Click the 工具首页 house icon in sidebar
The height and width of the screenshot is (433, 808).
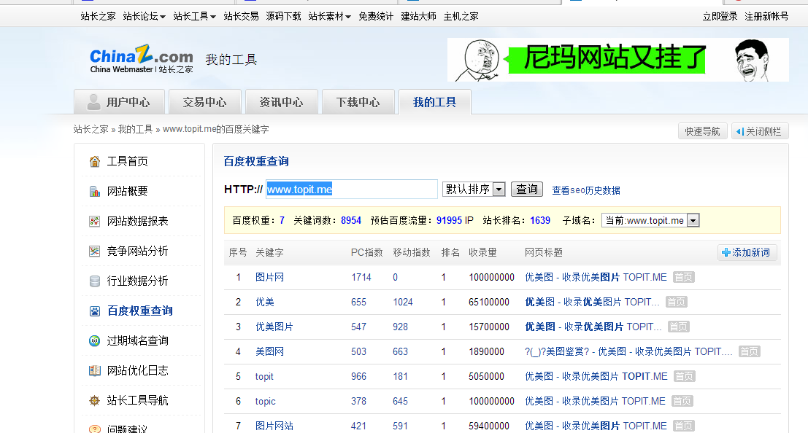[x=95, y=162]
